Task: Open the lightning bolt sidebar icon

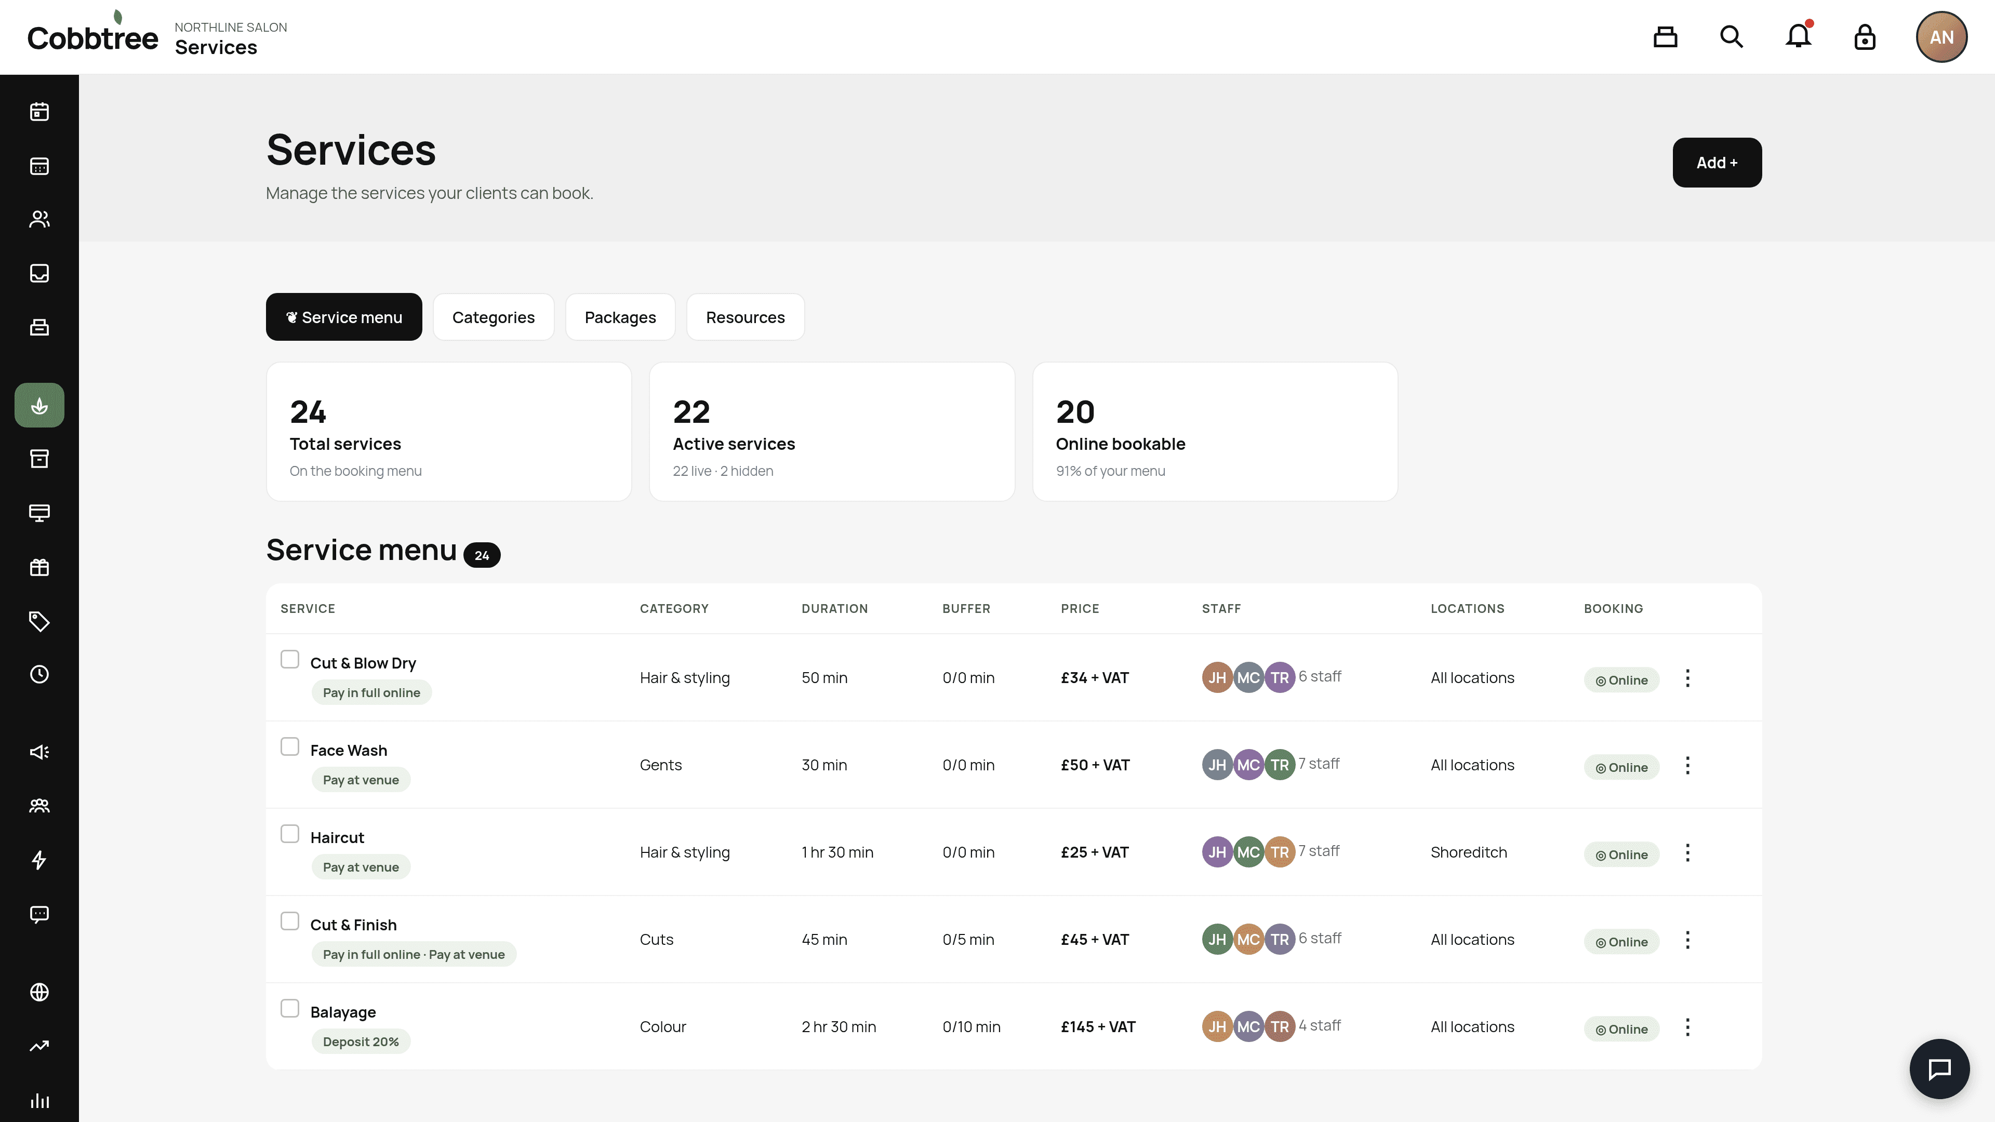Action: click(x=39, y=860)
